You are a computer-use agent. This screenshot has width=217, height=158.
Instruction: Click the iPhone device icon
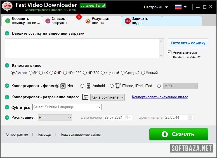coord(118,86)
